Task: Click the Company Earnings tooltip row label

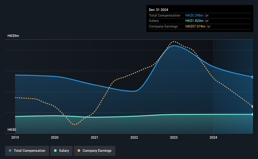Action: click(x=163, y=26)
